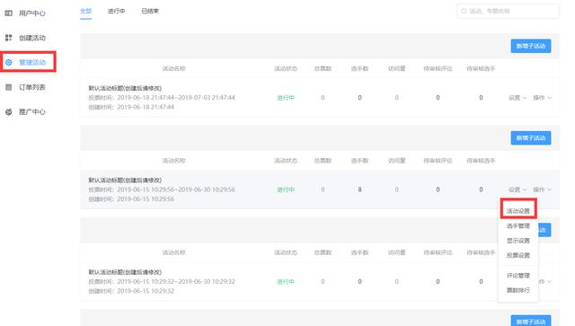This screenshot has height=326, width=575.
Task: Click the 推广中心 icon in sidebar
Action: pyautogui.click(x=9, y=112)
